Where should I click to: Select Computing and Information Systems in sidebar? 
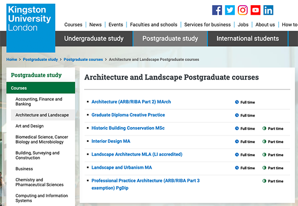[x=42, y=198]
